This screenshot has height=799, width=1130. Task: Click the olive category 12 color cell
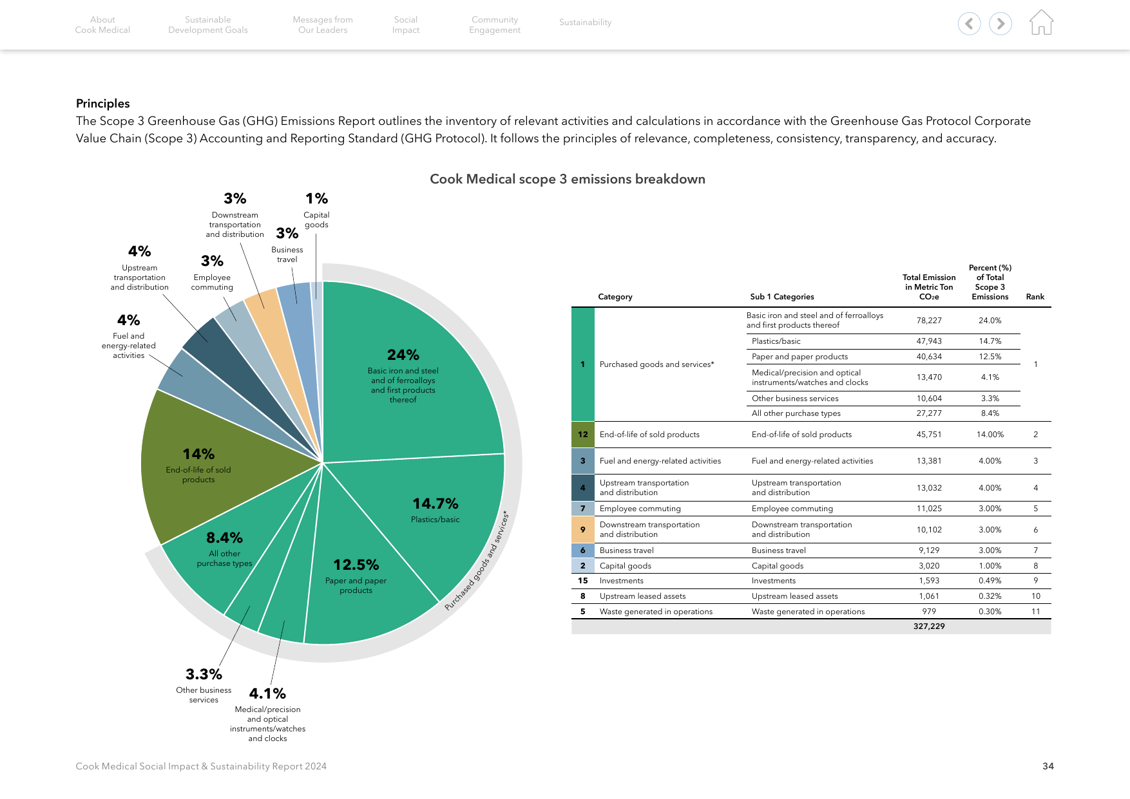pyautogui.click(x=582, y=435)
